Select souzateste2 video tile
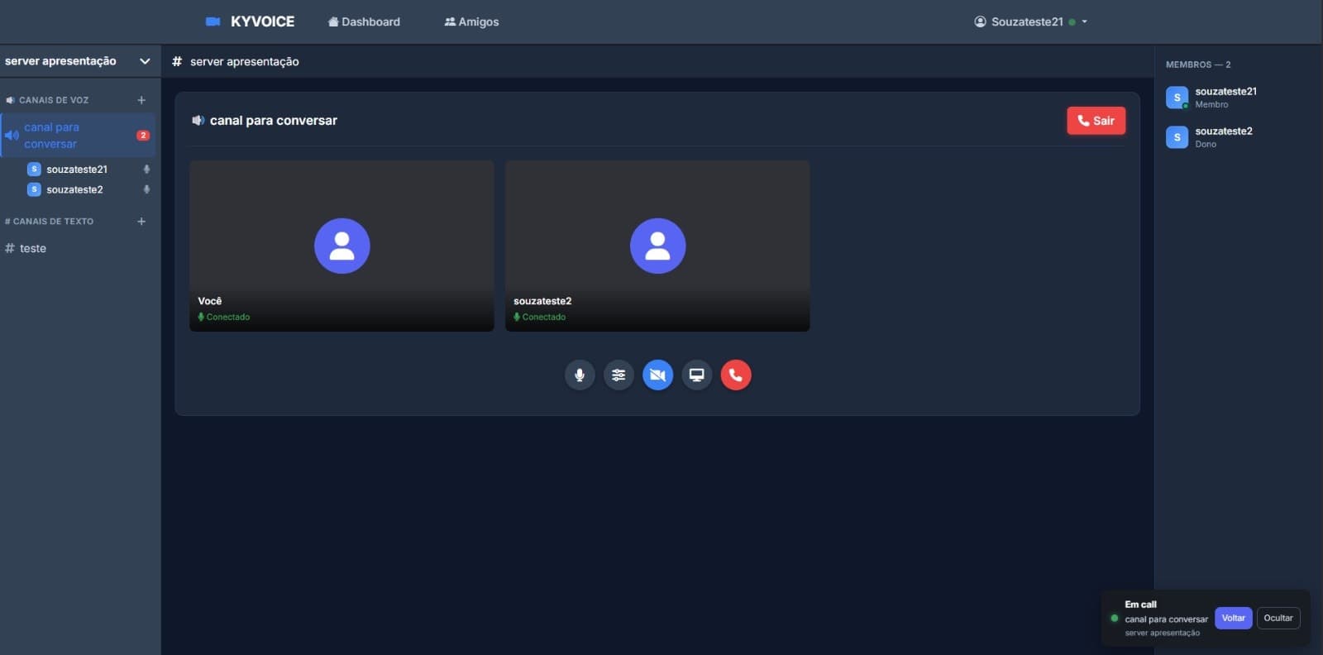 [657, 246]
